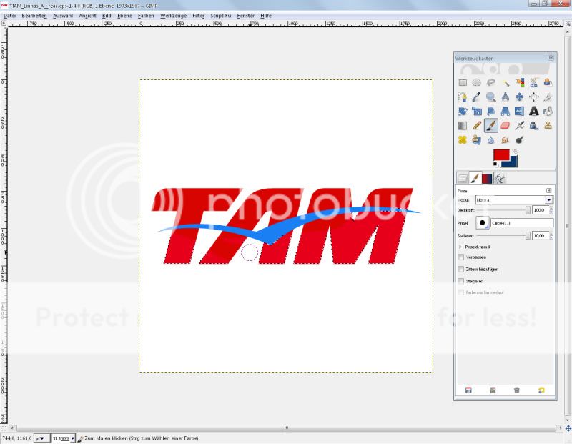Toggle the Zittern hinzufügen checkbox
Viewport: 572px width, 444px height.
point(461,269)
